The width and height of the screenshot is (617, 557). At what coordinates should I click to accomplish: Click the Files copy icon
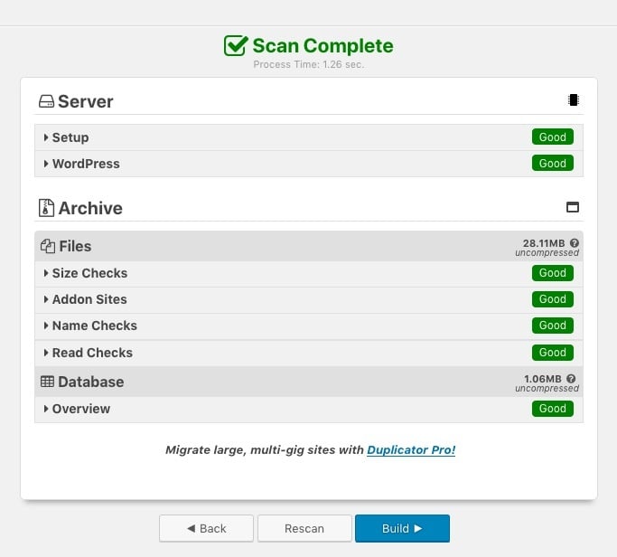[48, 246]
